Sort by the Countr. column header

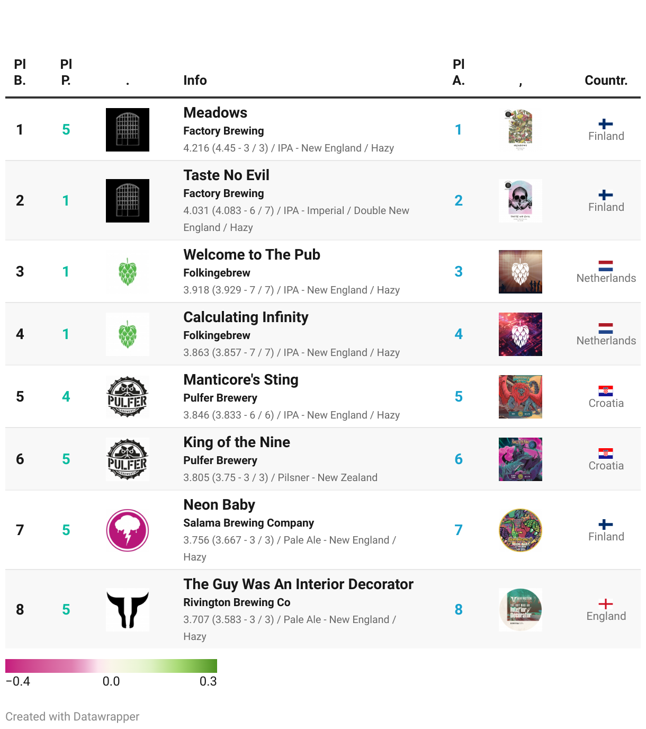606,81
